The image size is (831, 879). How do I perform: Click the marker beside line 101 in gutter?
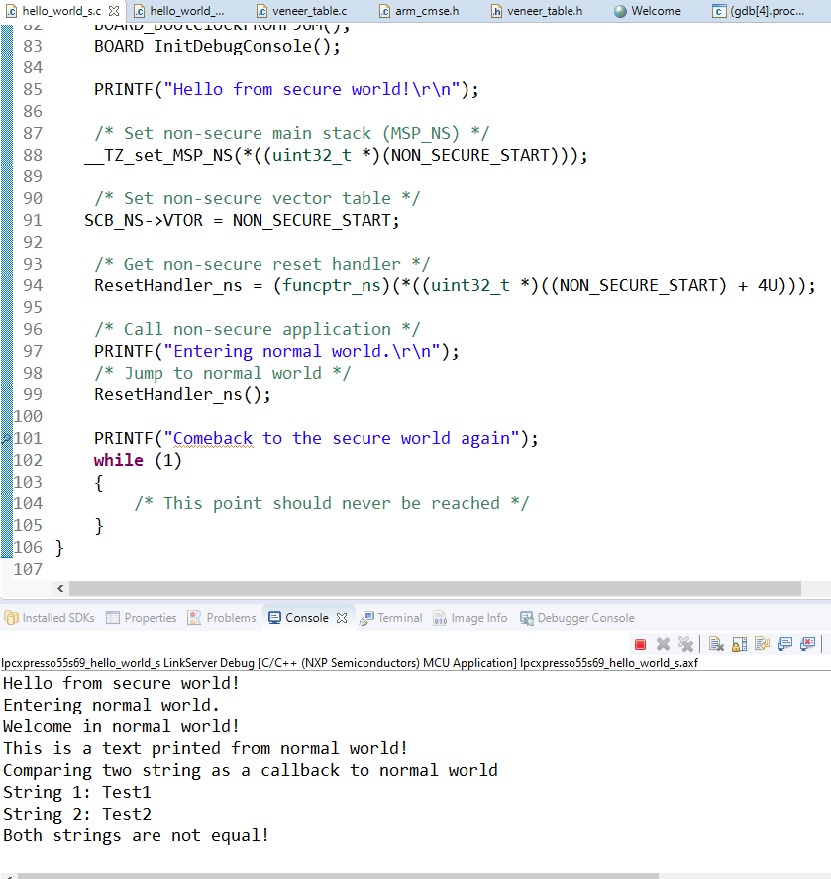[x=6, y=438]
